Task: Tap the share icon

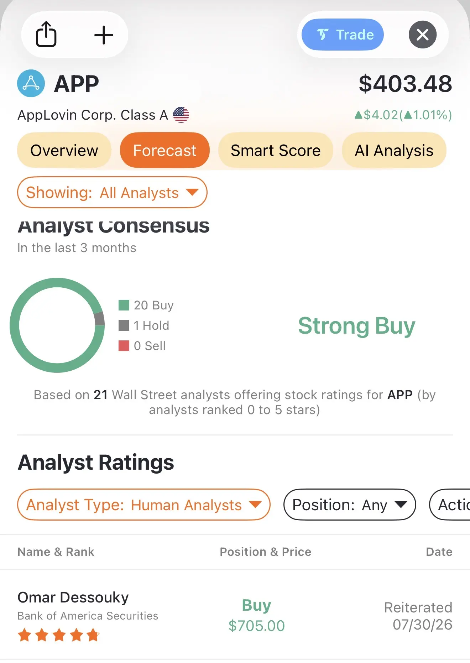Action: [x=46, y=35]
